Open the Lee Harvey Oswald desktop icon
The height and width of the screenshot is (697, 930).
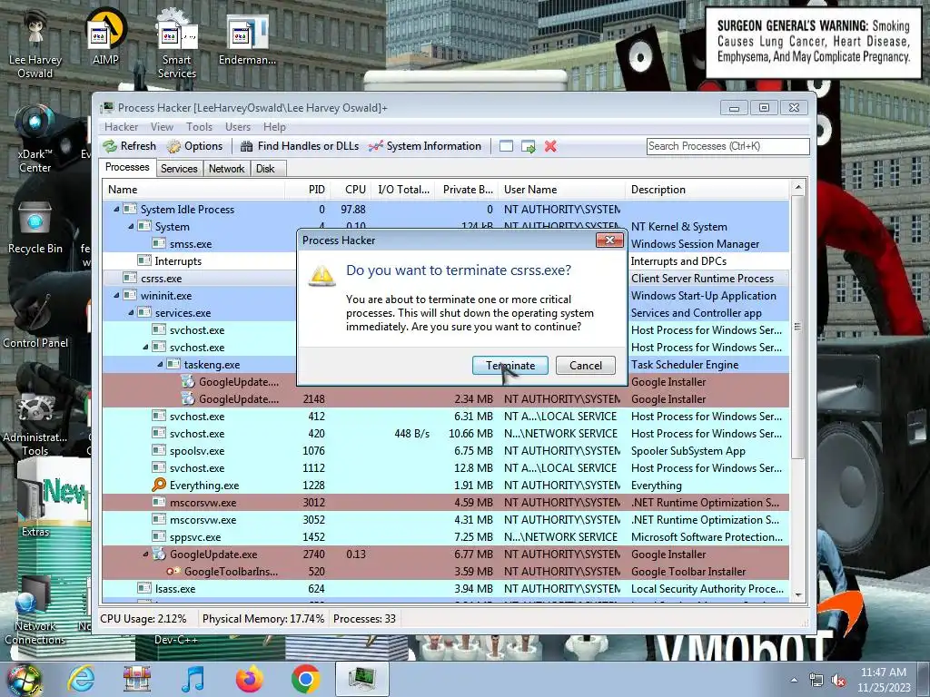tap(35, 43)
